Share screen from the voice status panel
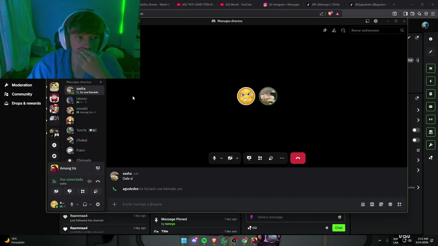438x246 pixels. [69, 191]
